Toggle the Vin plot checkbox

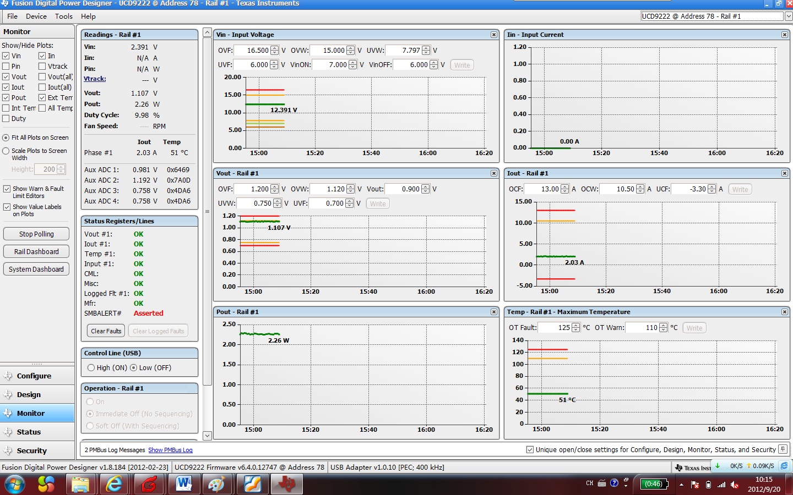click(6, 56)
